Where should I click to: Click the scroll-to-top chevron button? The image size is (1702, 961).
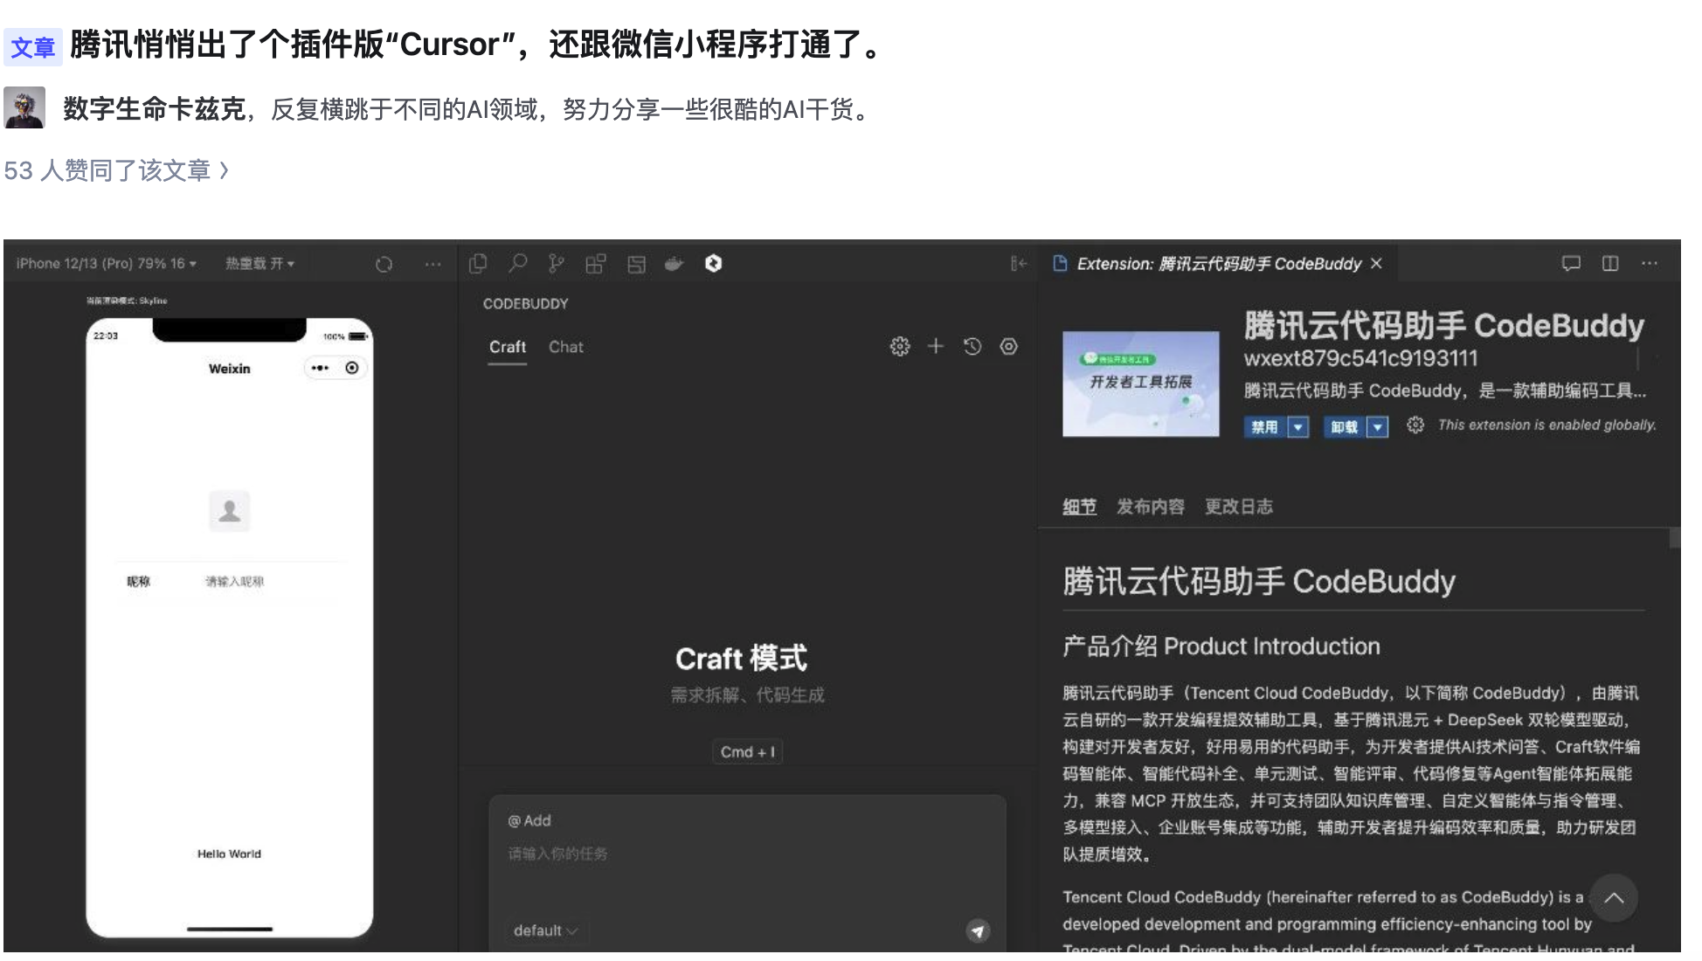[1614, 898]
